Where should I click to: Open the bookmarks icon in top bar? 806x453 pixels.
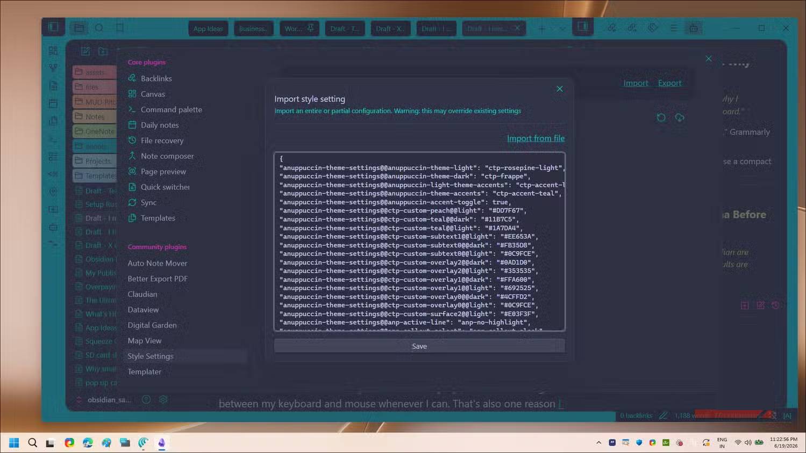click(120, 27)
